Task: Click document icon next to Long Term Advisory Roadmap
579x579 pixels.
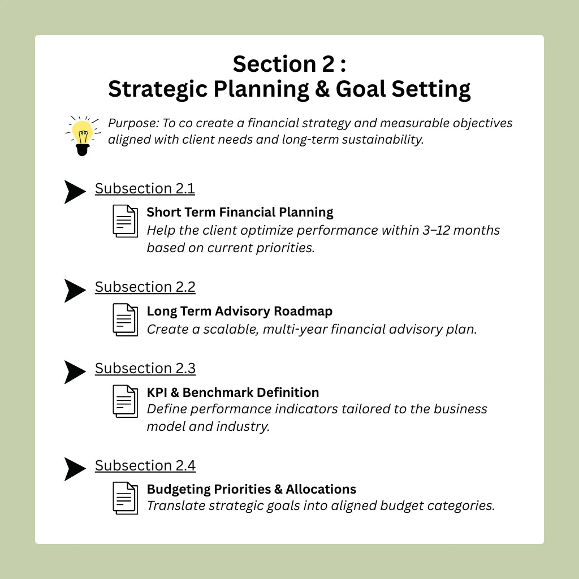Action: coord(125,320)
